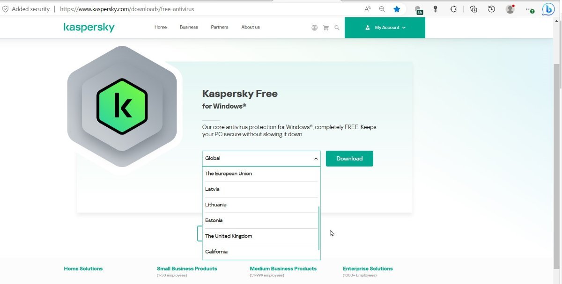Select The European Union option
This screenshot has height=284, width=562.
click(x=260, y=174)
